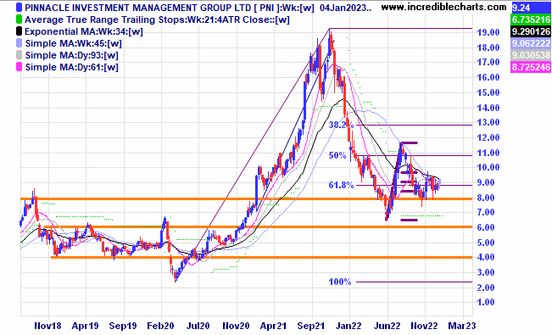Click the Sep21 date axis label
552x335 pixels.
pyautogui.click(x=310, y=326)
